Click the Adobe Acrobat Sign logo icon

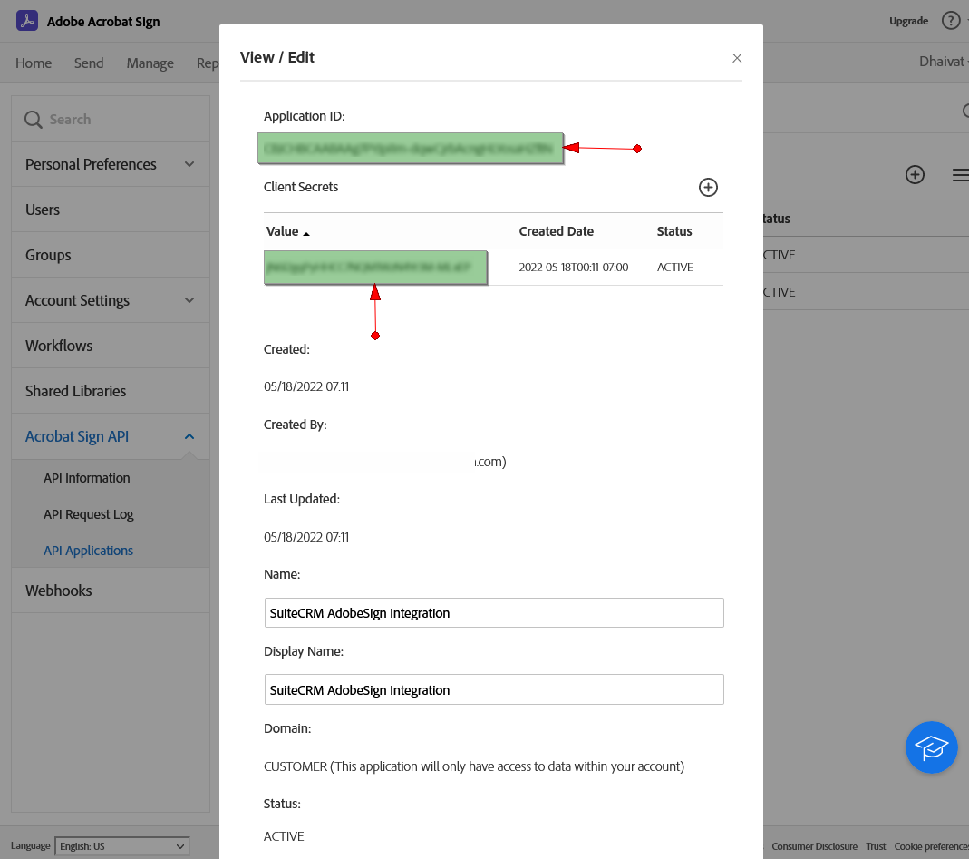click(x=27, y=20)
